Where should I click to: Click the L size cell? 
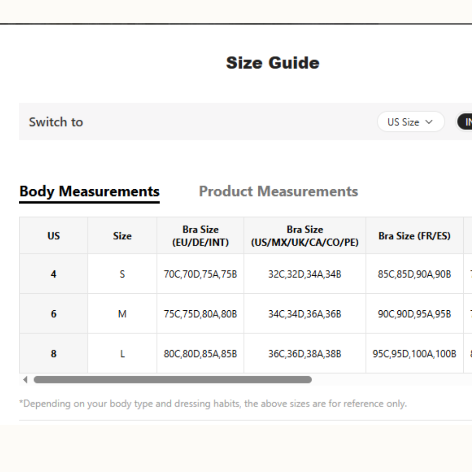tap(122, 354)
